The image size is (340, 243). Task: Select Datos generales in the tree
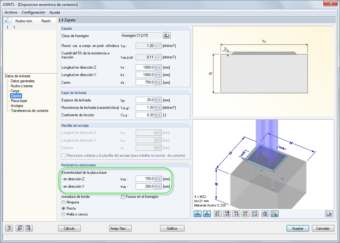pyautogui.click(x=23, y=81)
